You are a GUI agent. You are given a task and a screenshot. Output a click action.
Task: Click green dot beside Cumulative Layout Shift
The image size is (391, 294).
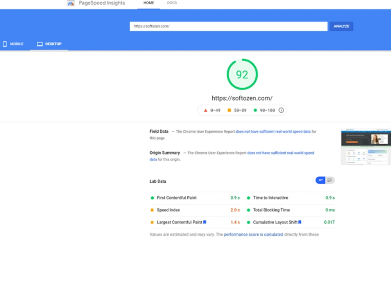248,222
